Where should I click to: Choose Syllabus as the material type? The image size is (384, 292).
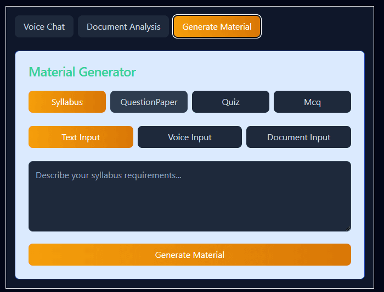(67, 102)
